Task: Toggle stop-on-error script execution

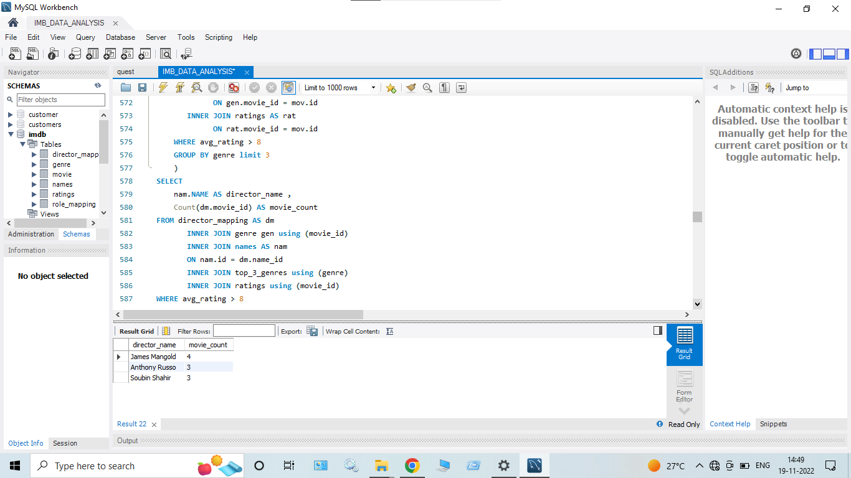Action: (x=234, y=88)
